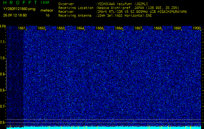Click the 1853 time marker
Viewport: 204px width, 129px height.
click(x=61, y=28)
